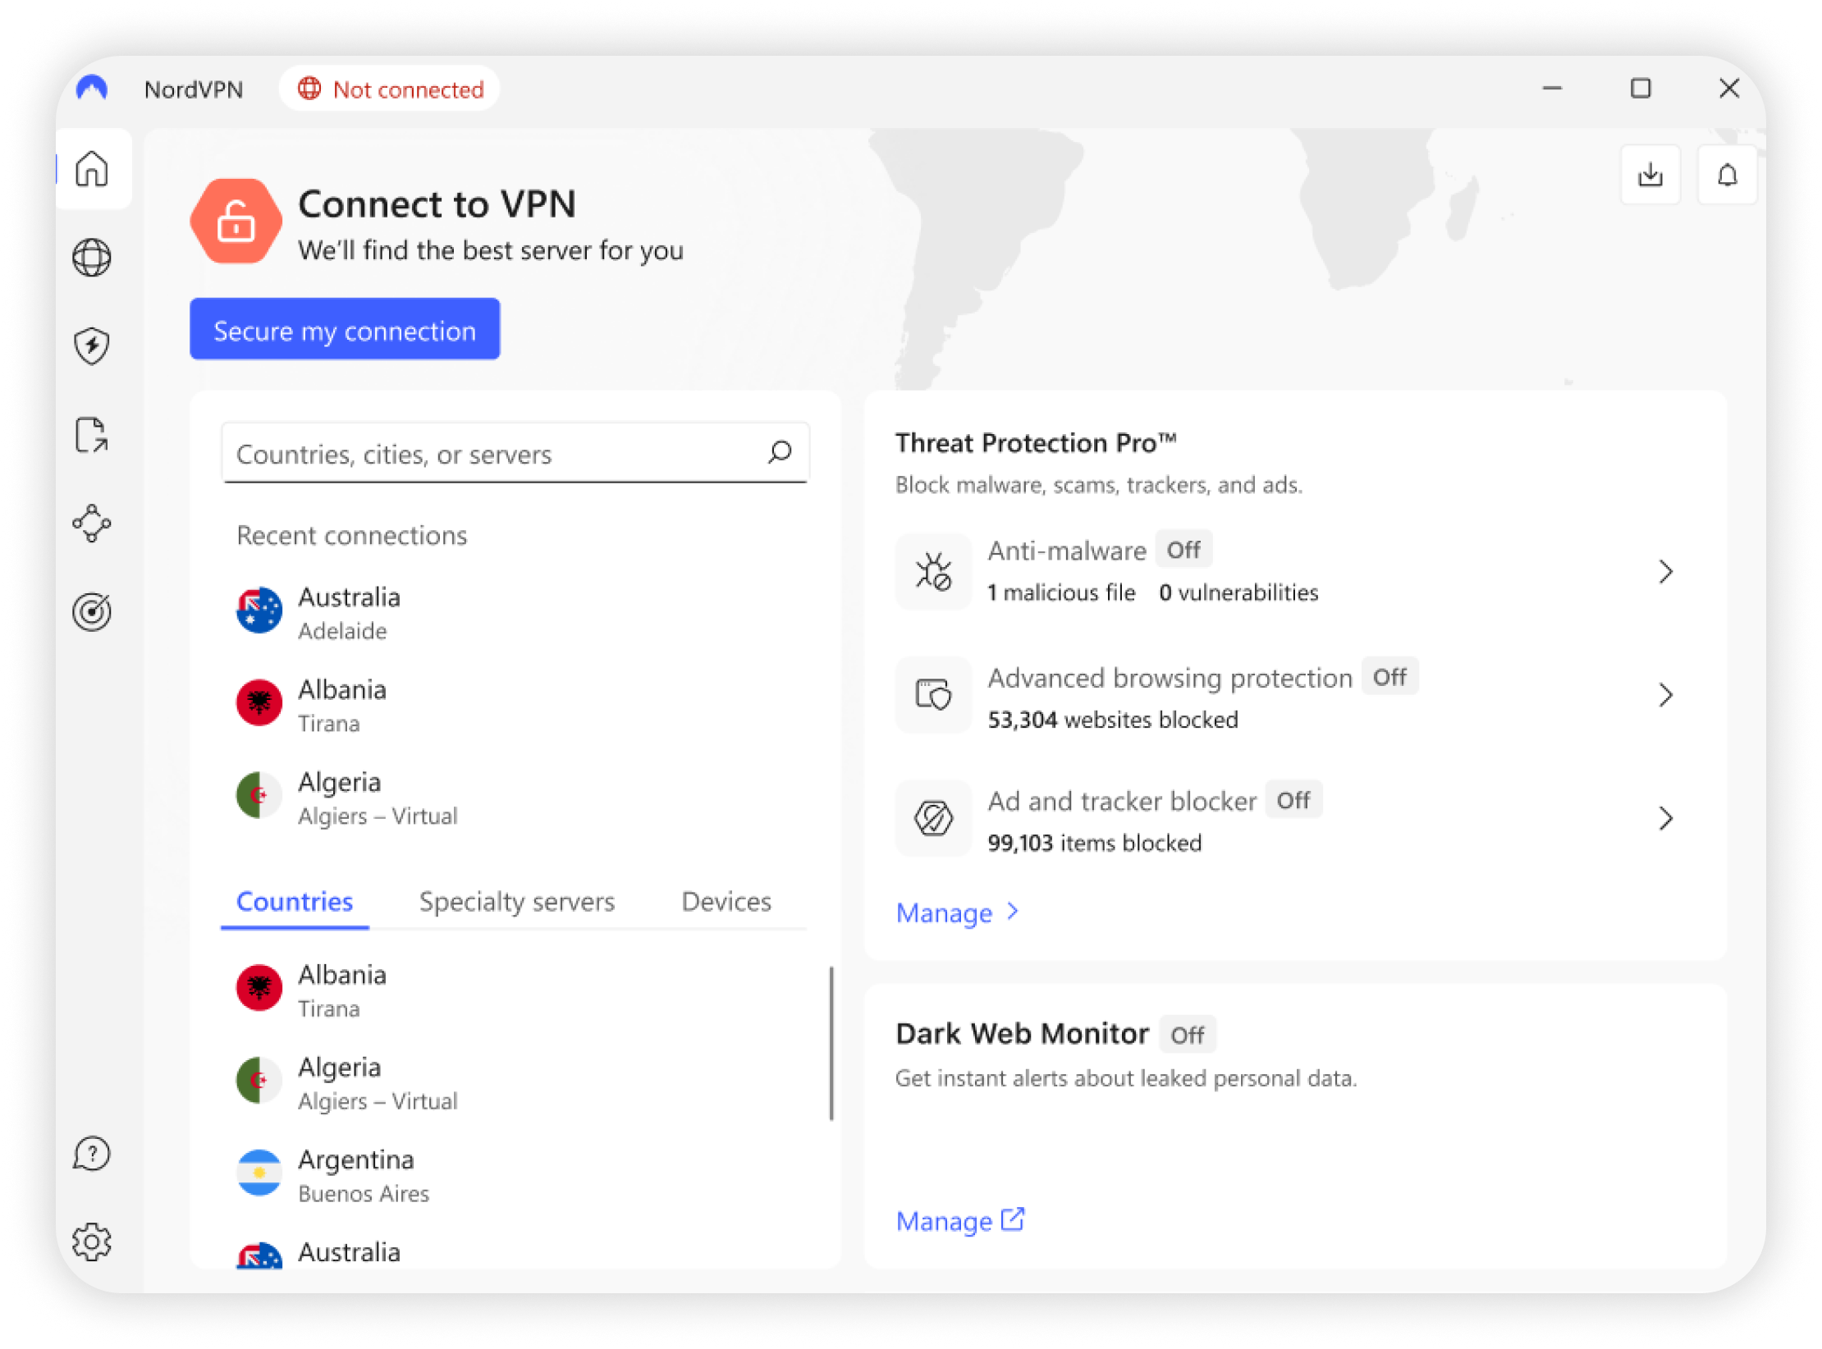Switch to the Devices tab

pyautogui.click(x=726, y=902)
